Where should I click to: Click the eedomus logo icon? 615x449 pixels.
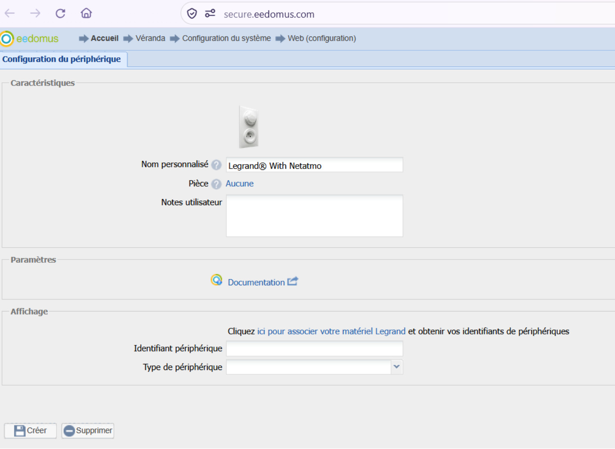tap(7, 38)
